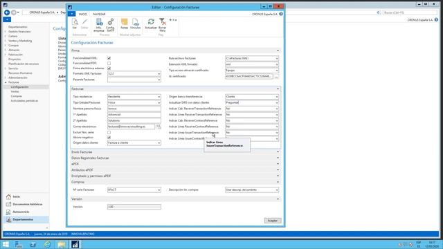Open the Descripción lín. compra dropdown
443x249 pixels.
click(x=277, y=190)
